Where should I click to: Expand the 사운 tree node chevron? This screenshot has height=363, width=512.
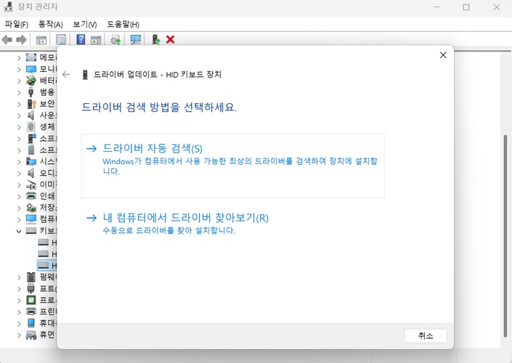point(19,116)
